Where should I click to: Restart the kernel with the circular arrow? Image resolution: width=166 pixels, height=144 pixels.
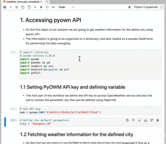tap(47, 7)
